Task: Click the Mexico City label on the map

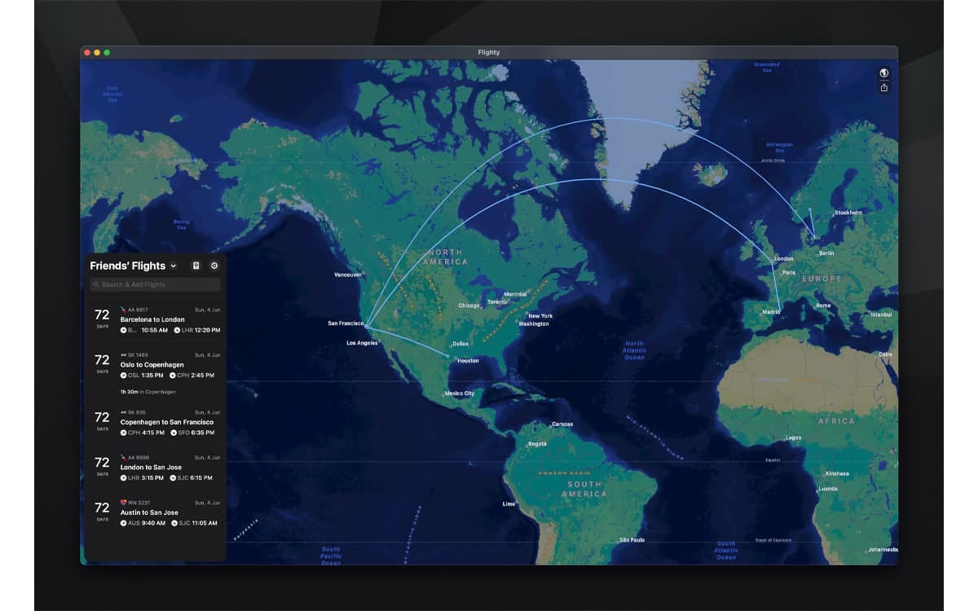Action: tap(459, 393)
